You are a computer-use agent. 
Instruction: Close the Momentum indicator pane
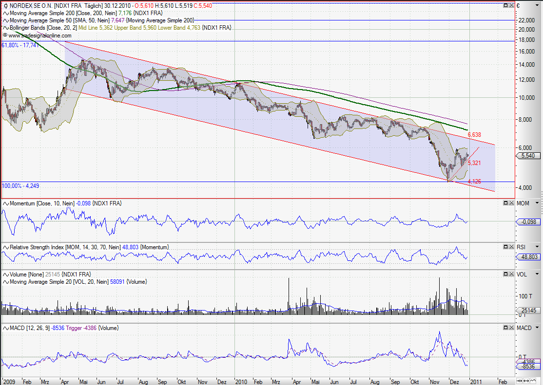tap(511, 203)
